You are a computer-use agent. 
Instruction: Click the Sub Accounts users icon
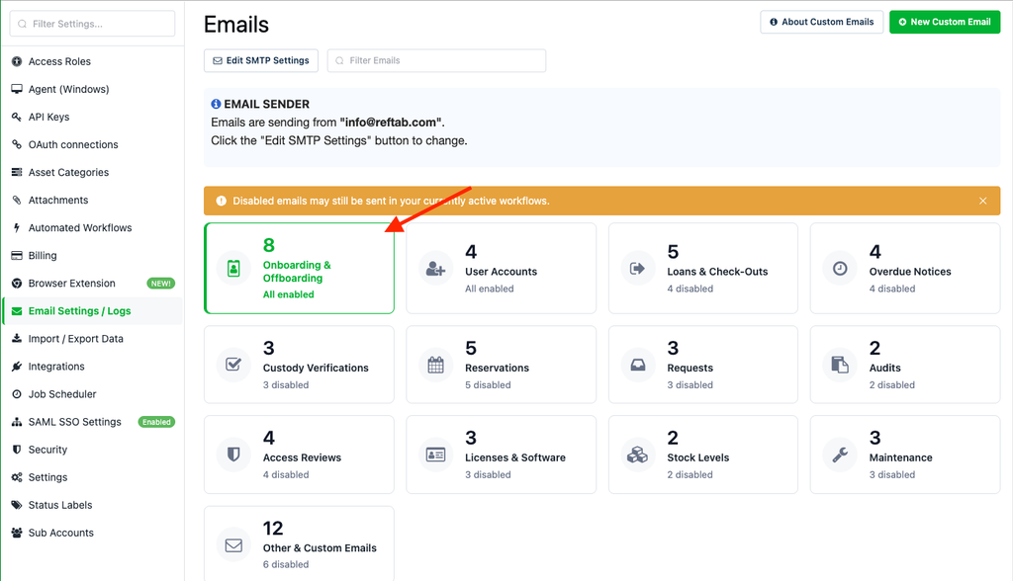[17, 534]
